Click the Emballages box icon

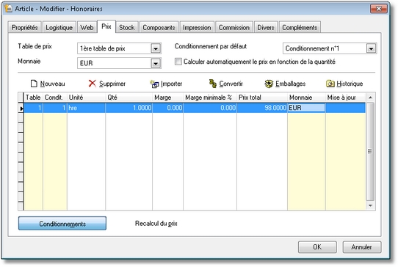pyautogui.click(x=269, y=84)
